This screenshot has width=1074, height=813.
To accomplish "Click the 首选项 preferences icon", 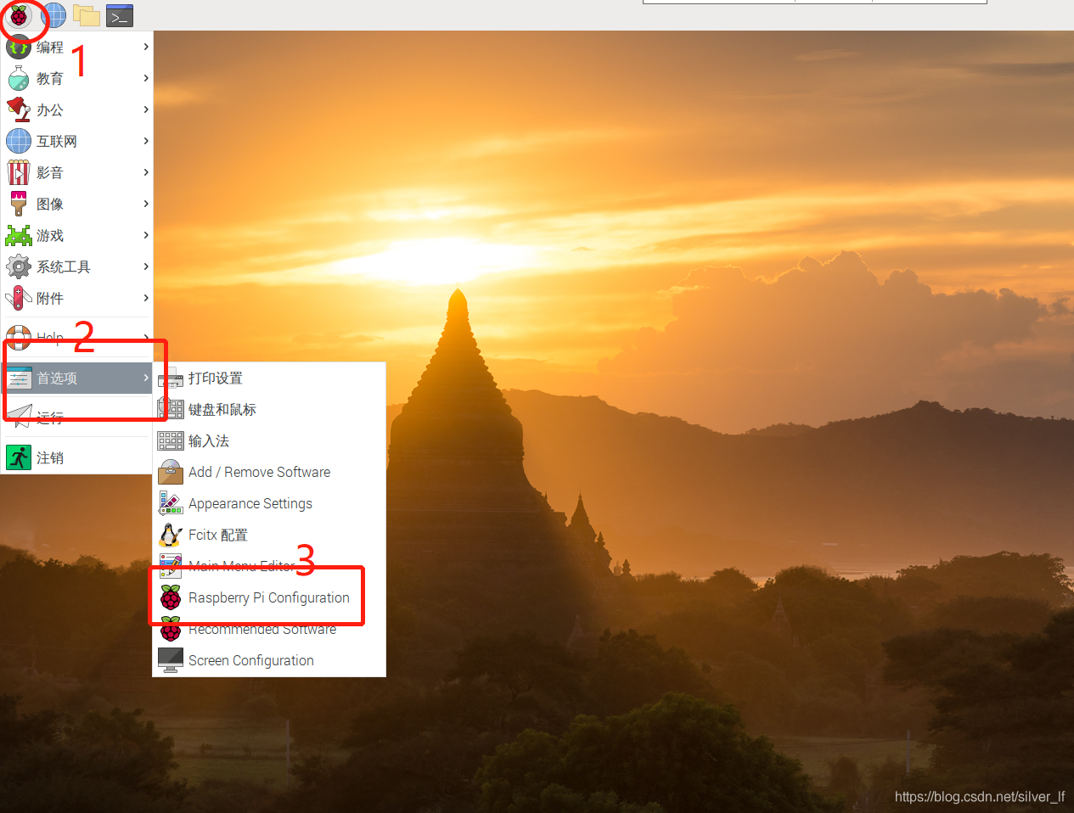I will tap(19, 378).
